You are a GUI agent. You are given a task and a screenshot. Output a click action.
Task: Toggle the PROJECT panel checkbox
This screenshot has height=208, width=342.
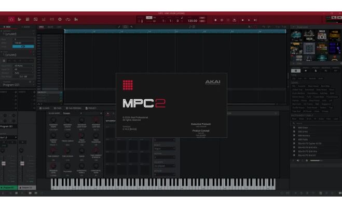[87, 108]
